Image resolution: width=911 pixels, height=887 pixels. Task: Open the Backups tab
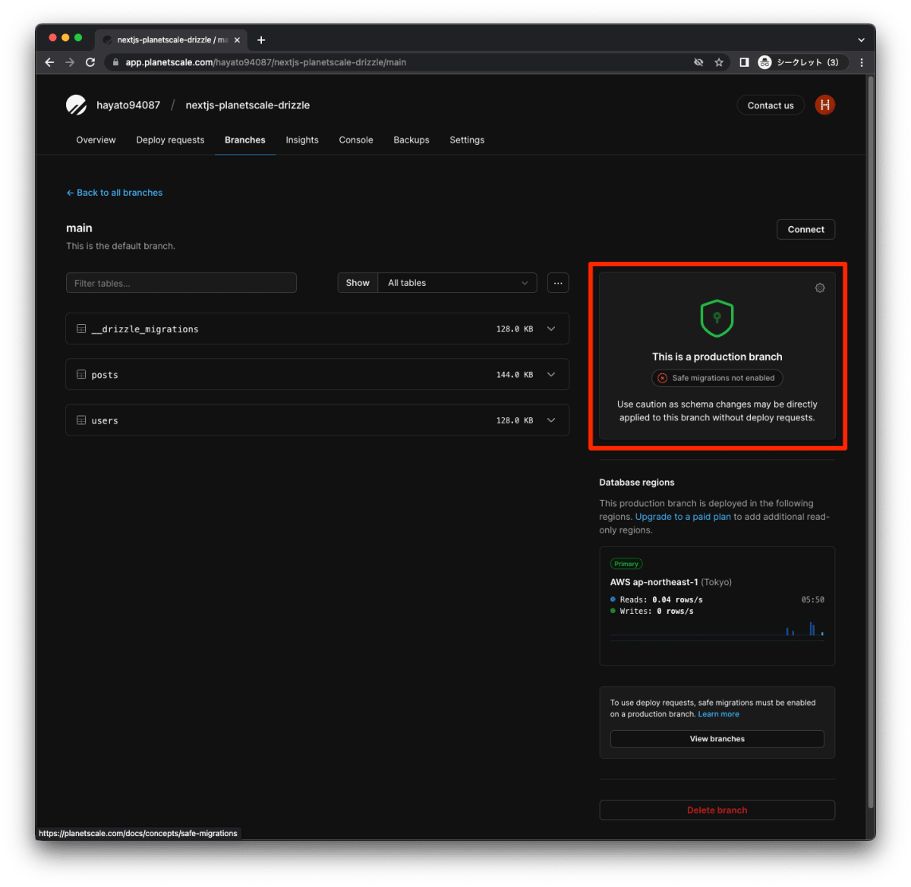(411, 140)
